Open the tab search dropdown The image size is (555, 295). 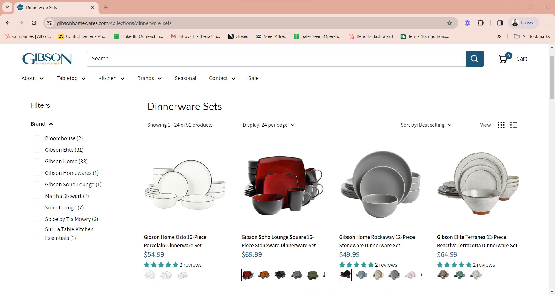pyautogui.click(x=8, y=7)
